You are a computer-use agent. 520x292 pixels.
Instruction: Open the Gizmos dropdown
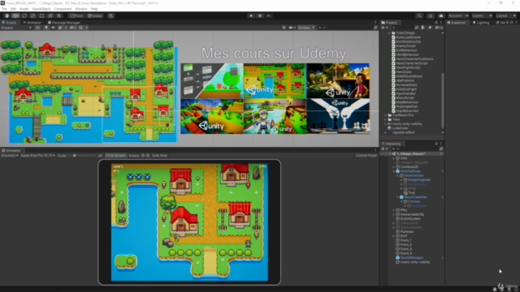(305, 28)
